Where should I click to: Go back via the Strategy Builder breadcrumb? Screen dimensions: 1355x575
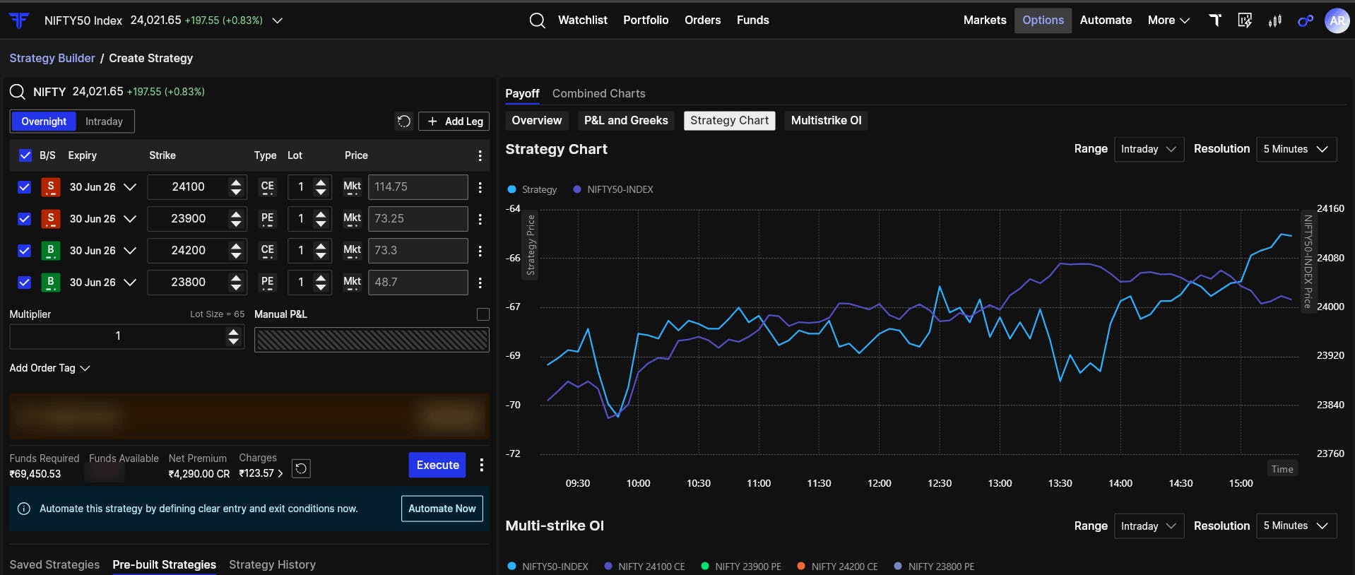tap(52, 59)
